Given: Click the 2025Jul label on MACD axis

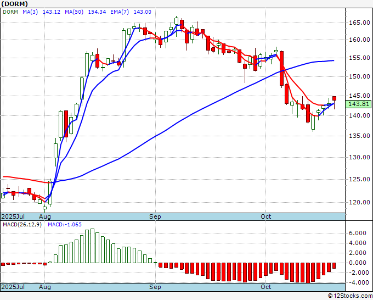Looking at the screenshot, I should tap(13, 287).
